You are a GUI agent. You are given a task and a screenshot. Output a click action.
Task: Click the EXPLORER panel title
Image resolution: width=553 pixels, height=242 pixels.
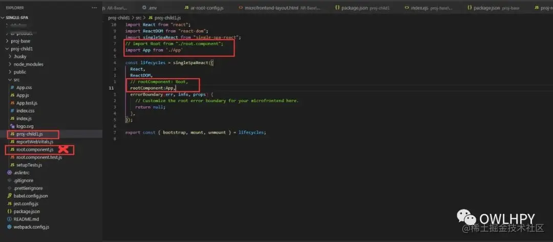tap(15, 8)
